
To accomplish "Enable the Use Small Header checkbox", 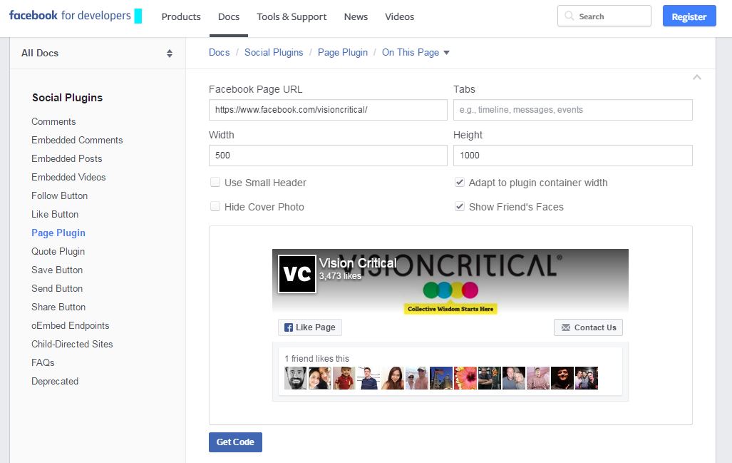I will [x=215, y=182].
